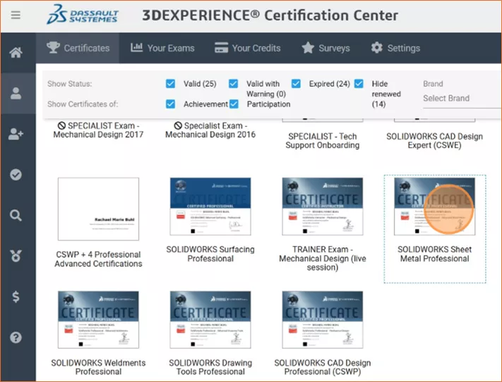The width and height of the screenshot is (502, 382).
Task: Click the bar chart icon by Your Exams
Action: click(x=137, y=48)
